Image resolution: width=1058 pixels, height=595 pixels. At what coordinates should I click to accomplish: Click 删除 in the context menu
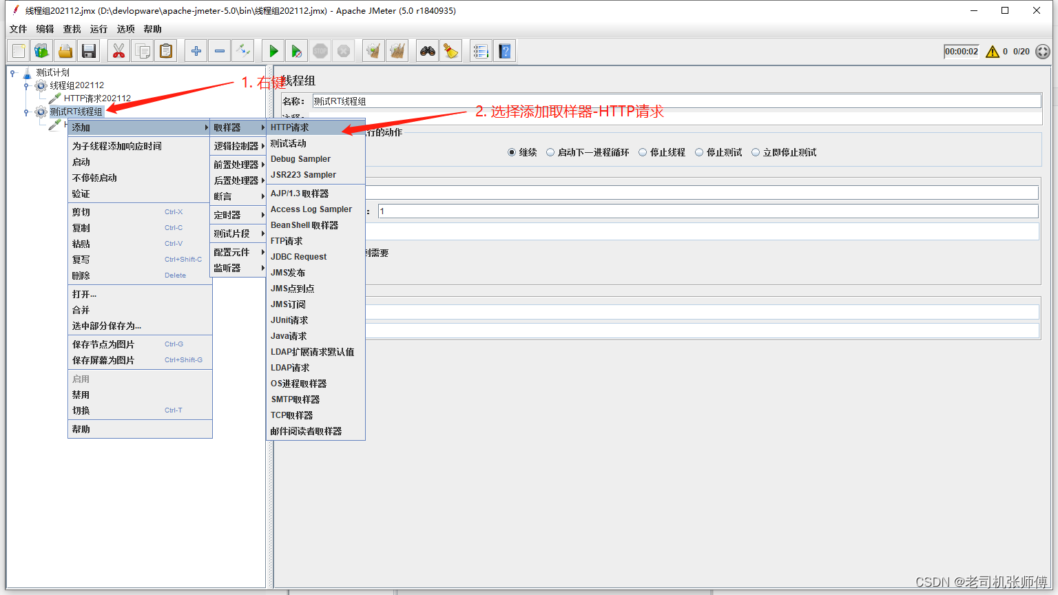pyautogui.click(x=140, y=275)
